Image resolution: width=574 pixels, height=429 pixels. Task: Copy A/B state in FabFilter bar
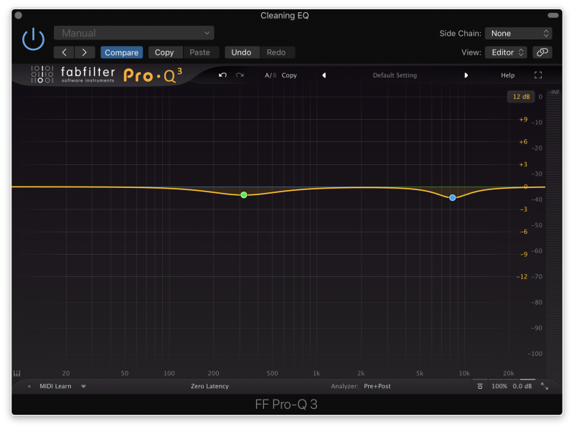pos(289,75)
